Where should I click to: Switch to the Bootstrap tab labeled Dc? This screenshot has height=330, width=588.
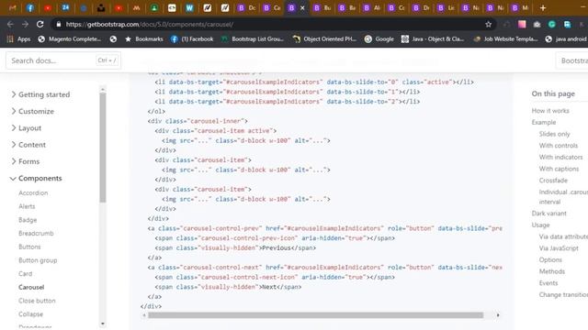pos(247,8)
